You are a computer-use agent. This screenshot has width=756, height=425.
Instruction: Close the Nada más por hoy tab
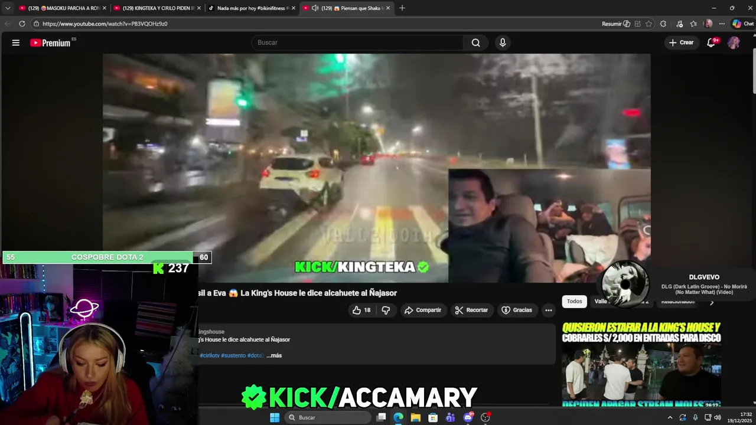[x=293, y=8]
